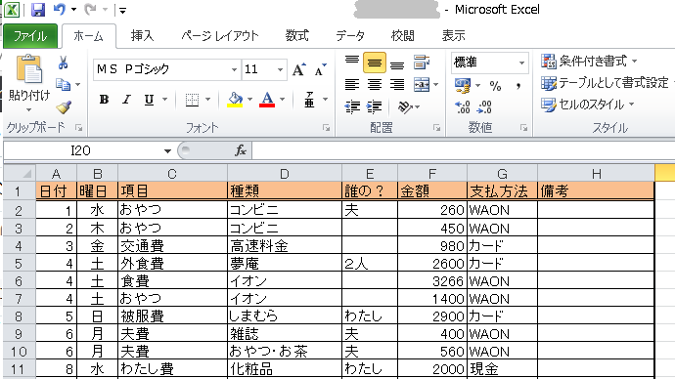Expand Fill Color dropdown arrow
Image resolution: width=675 pixels, height=379 pixels.
point(249,100)
